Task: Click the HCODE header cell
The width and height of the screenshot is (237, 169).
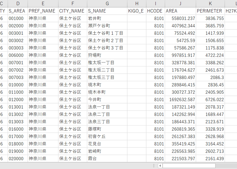Action: point(155,11)
